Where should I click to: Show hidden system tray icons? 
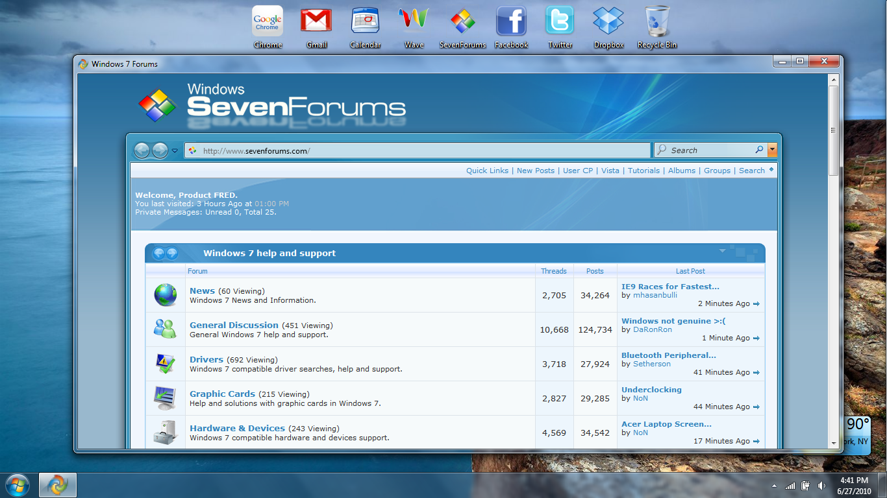pyautogui.click(x=774, y=486)
